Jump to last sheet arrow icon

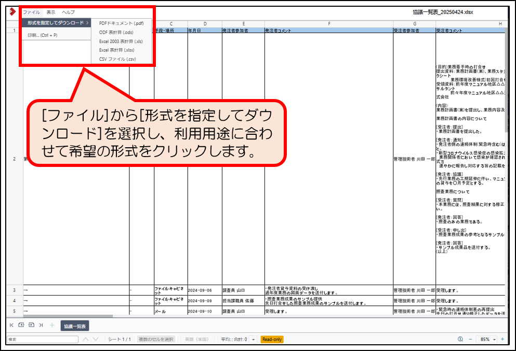click(41, 325)
